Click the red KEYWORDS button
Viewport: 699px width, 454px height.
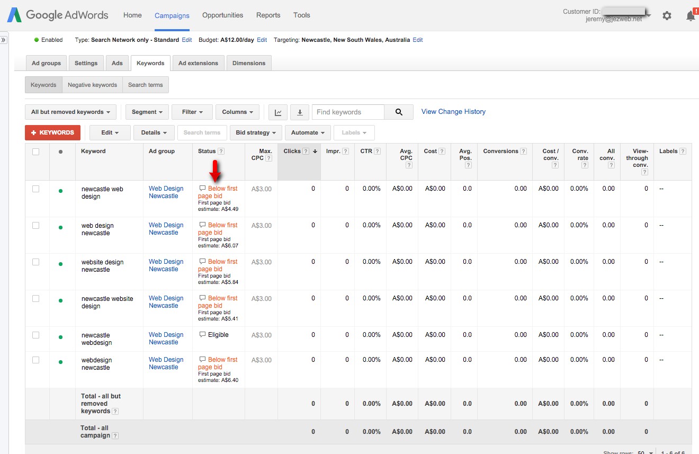[52, 132]
